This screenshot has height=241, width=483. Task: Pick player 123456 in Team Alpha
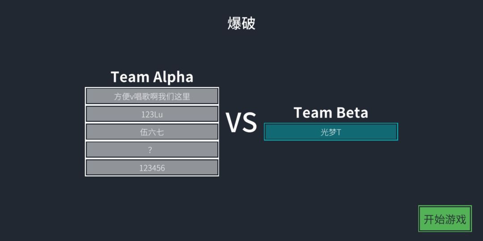pyautogui.click(x=152, y=167)
